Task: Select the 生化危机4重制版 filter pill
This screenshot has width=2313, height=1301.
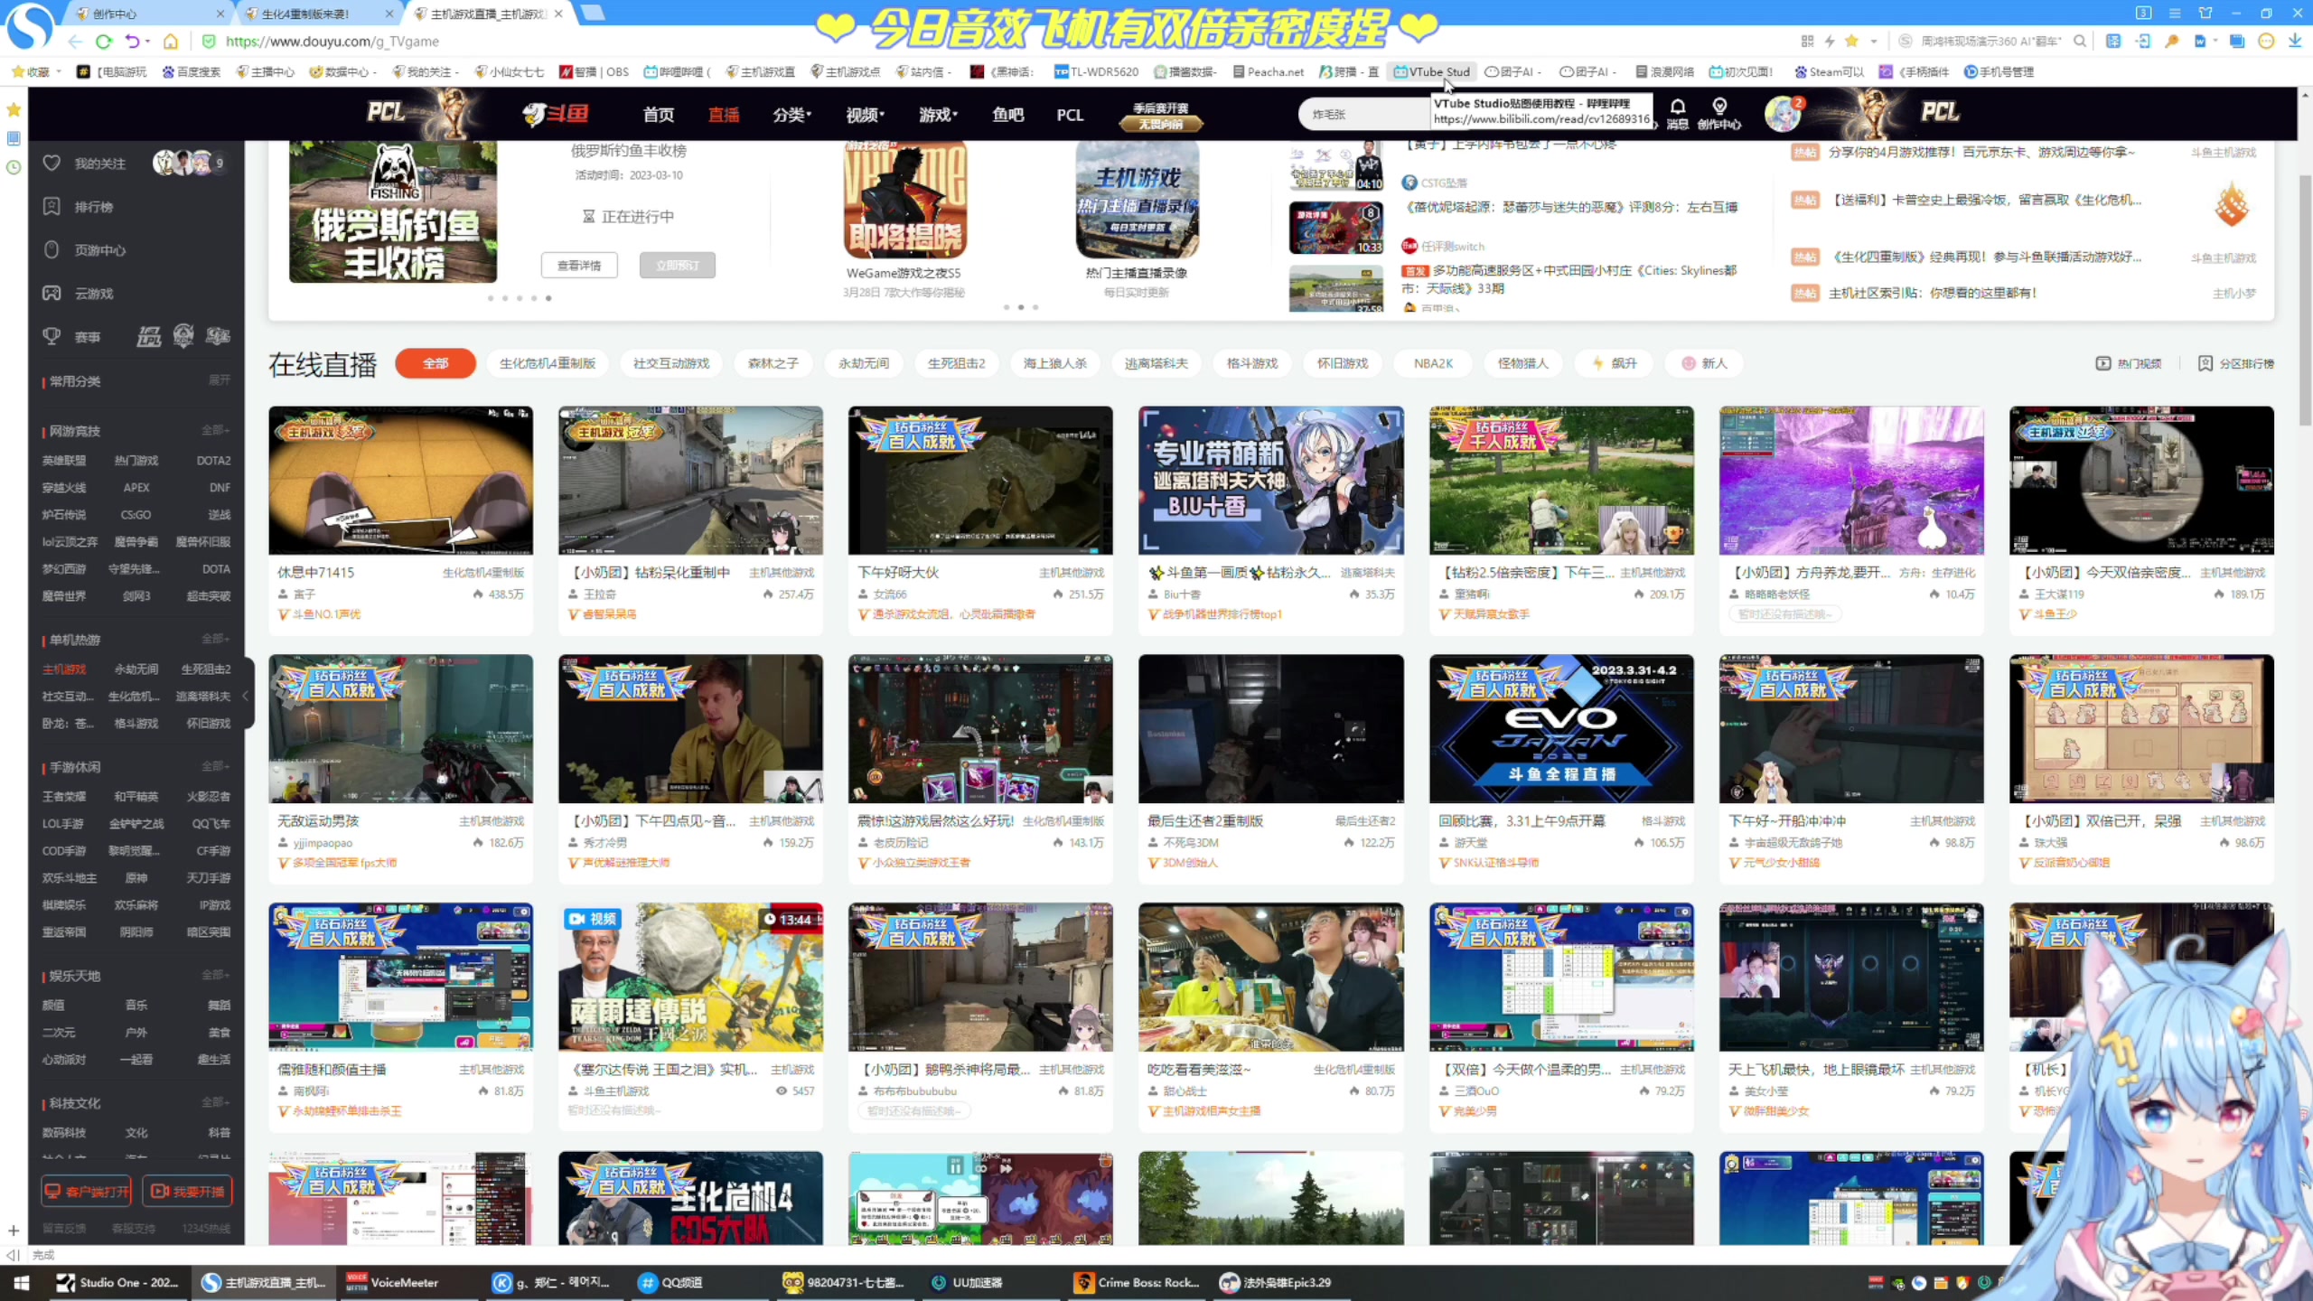Action: pyautogui.click(x=547, y=363)
